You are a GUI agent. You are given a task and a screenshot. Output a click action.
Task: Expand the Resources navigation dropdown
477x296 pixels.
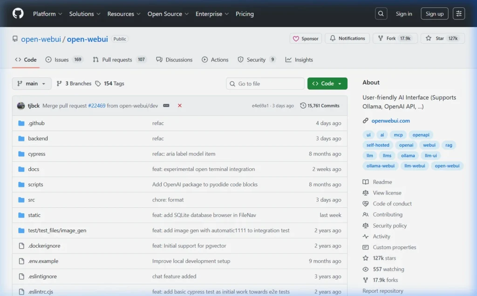123,14
